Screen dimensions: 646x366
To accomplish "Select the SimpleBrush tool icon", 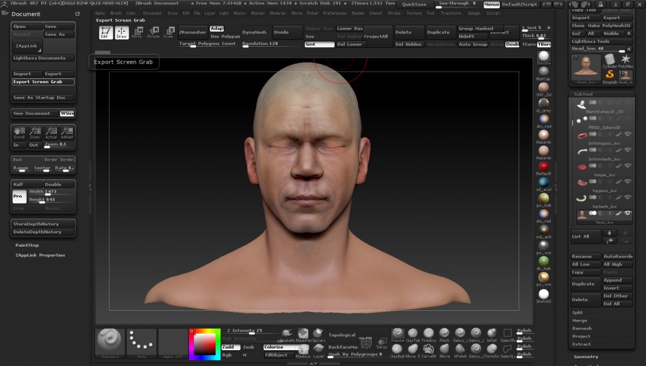I will coord(610,76).
